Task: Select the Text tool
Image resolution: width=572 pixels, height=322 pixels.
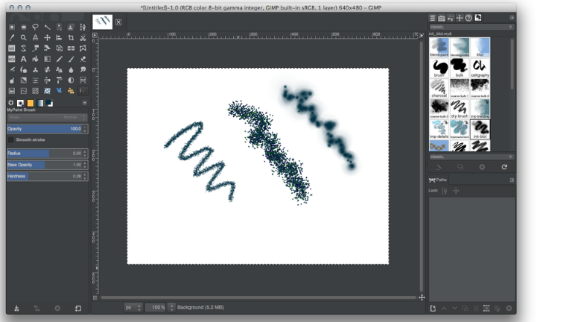Action: [x=24, y=59]
